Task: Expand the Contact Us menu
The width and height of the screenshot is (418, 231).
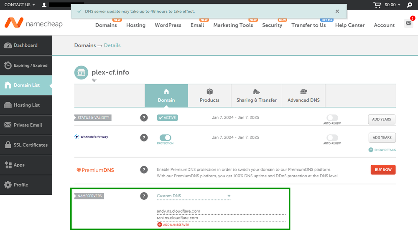Action: point(20,5)
